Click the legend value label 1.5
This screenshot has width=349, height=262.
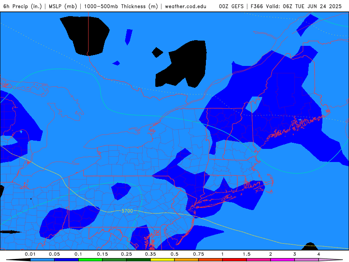pos(246,254)
